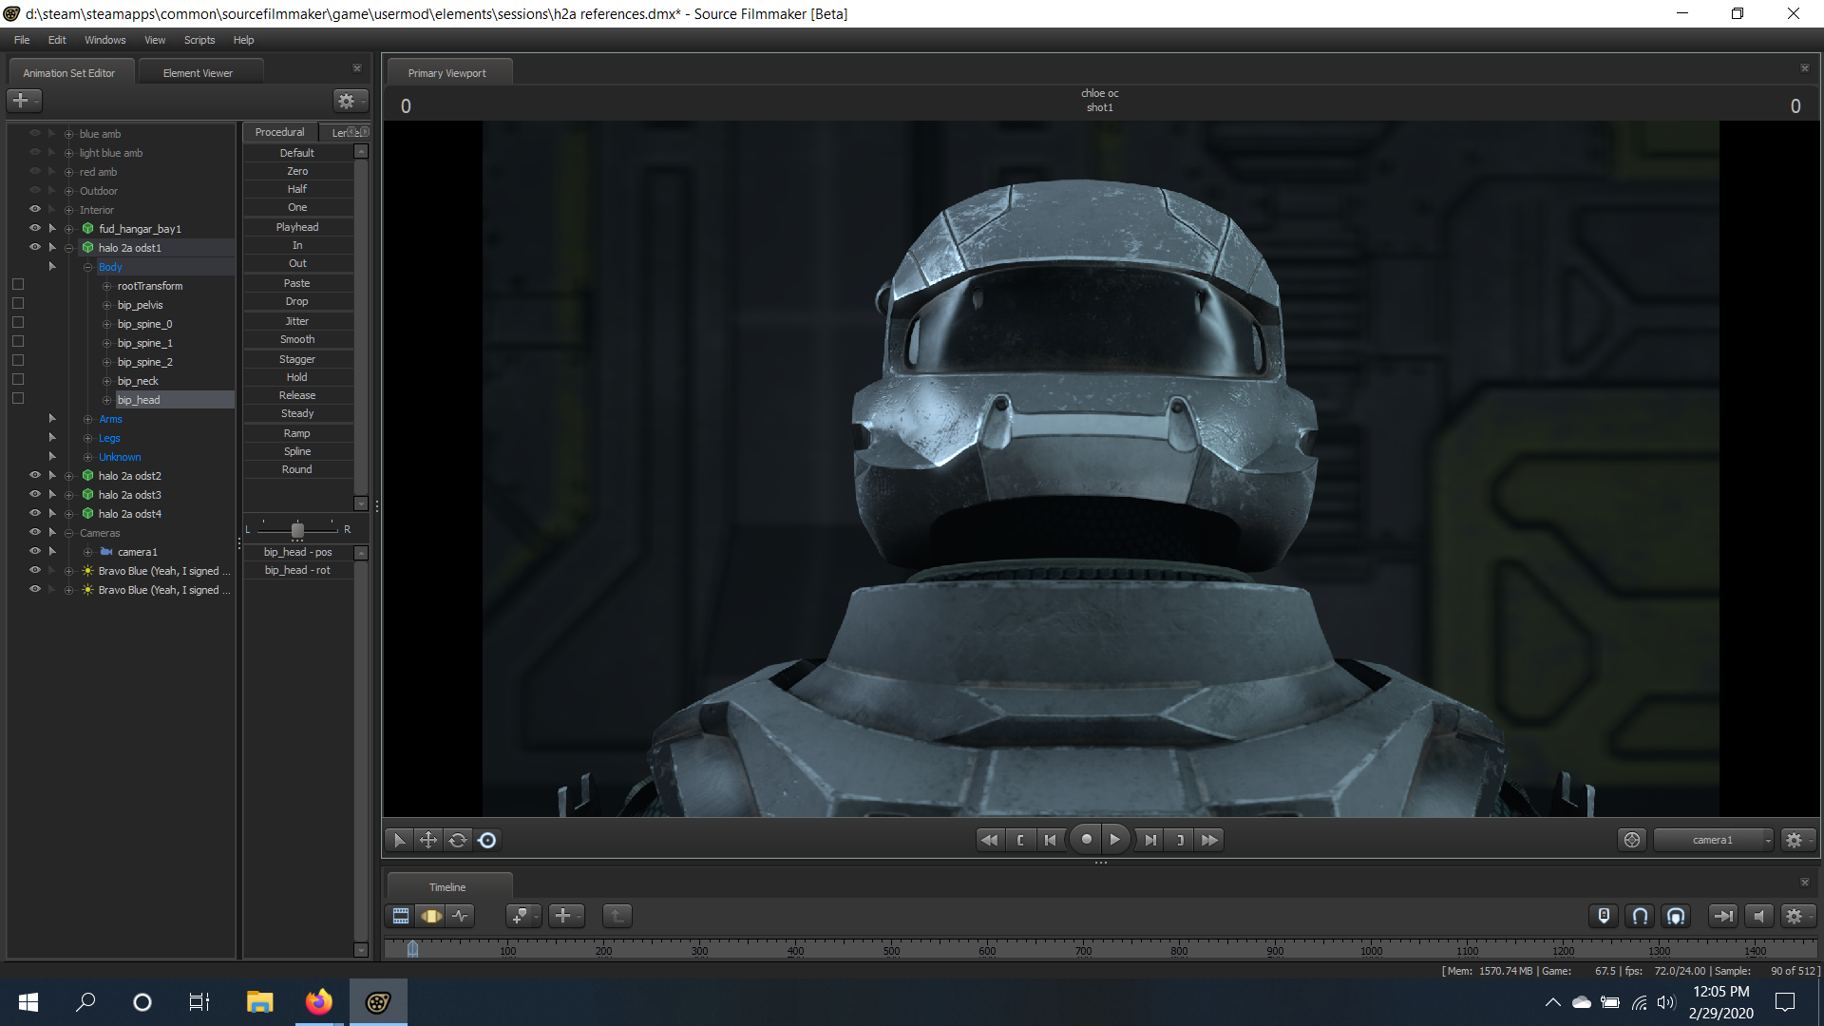Select the Timeline tab

447,887
